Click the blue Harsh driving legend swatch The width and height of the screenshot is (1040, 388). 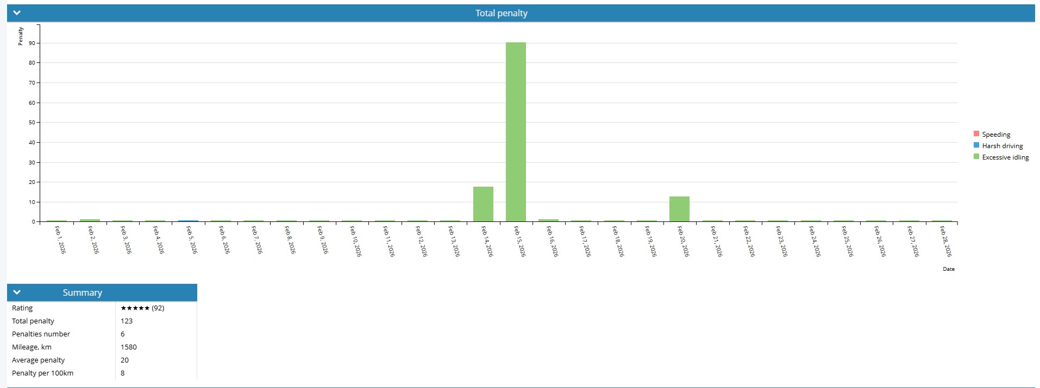(976, 145)
